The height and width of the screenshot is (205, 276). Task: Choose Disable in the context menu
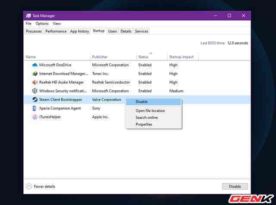(x=154, y=102)
